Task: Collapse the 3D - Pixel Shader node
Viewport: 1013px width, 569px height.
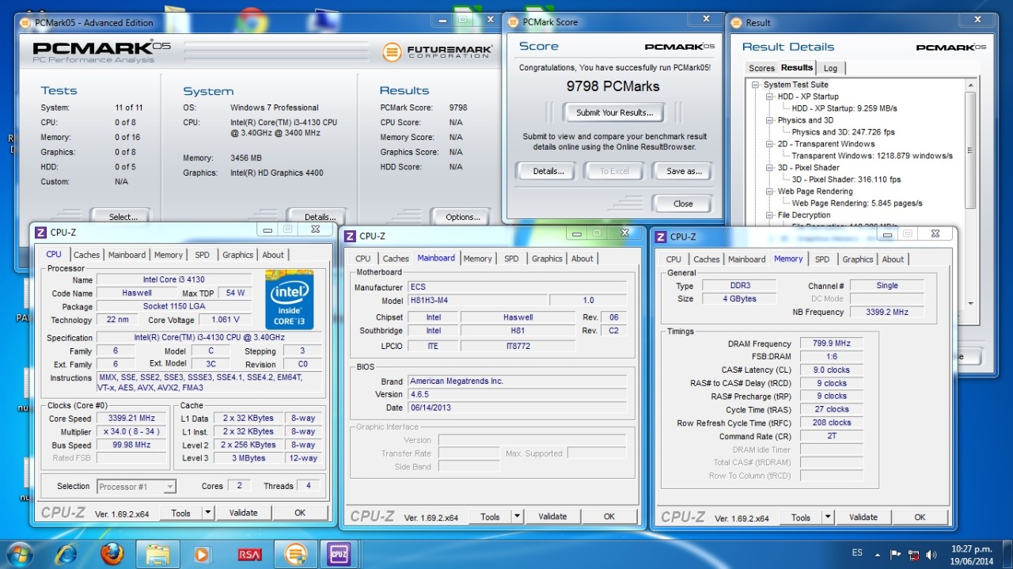Action: [x=769, y=168]
